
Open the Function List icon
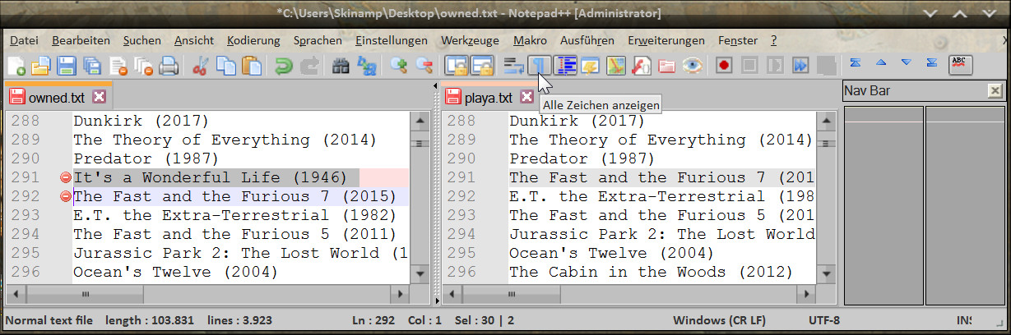point(642,66)
